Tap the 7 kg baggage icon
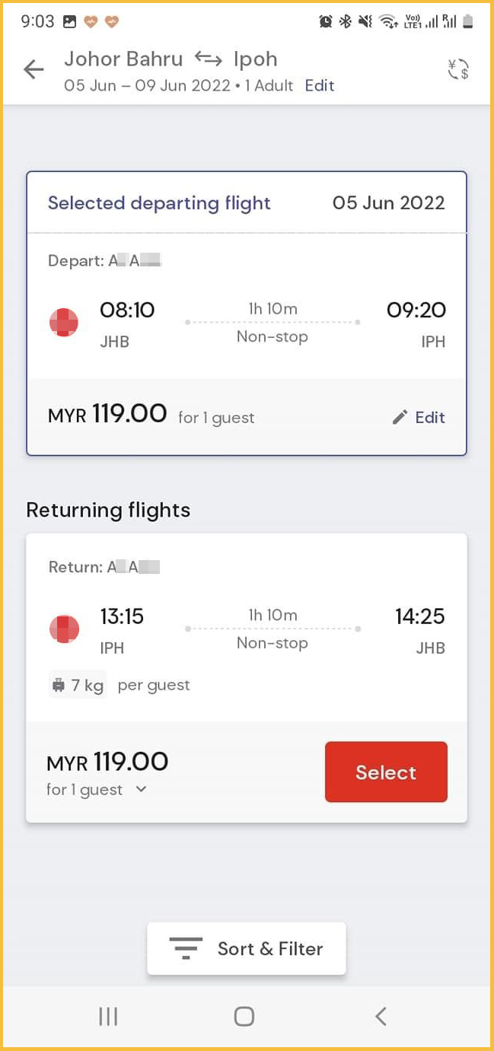This screenshot has height=1051, width=494. pyautogui.click(x=59, y=685)
